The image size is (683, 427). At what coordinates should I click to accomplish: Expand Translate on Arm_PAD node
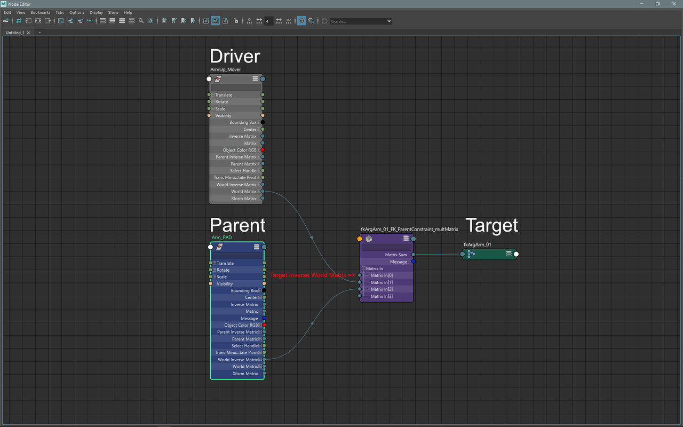pos(215,263)
